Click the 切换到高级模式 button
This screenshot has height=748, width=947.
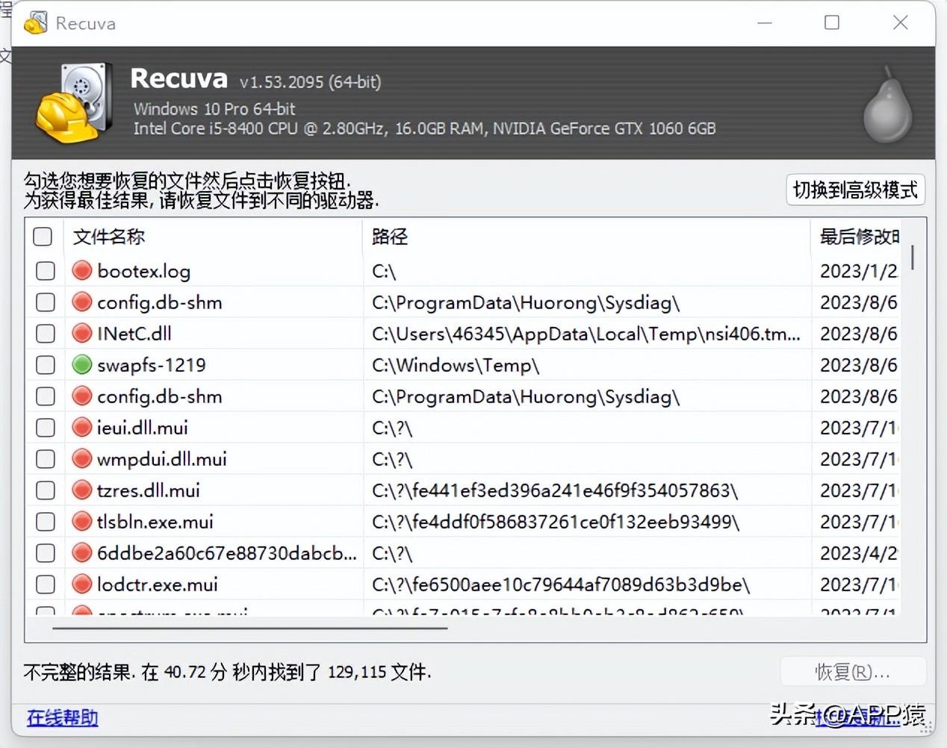coord(856,190)
